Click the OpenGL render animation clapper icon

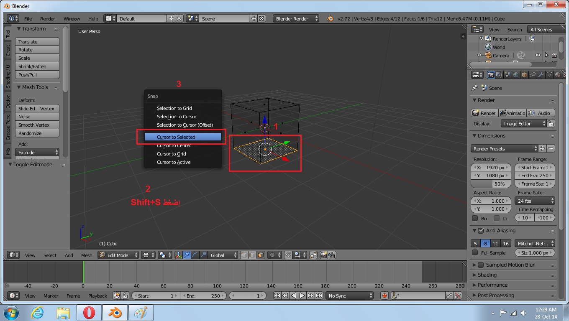coord(332,255)
